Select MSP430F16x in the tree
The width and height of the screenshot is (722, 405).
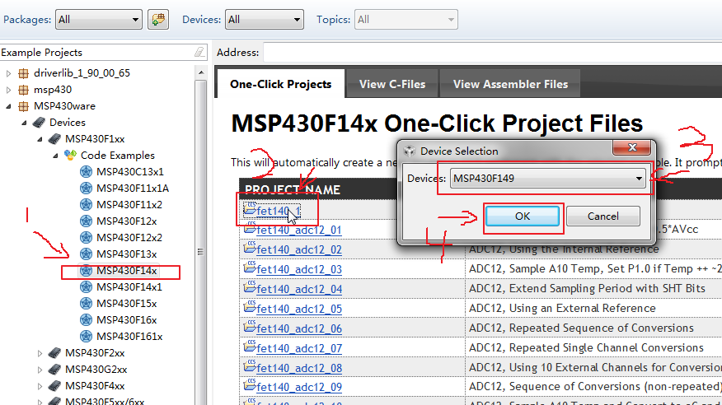(x=127, y=320)
